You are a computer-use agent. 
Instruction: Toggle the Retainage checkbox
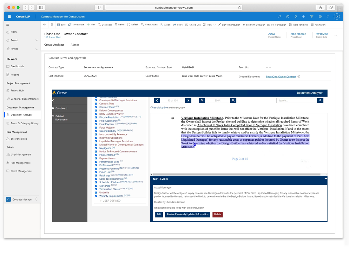[96, 175]
